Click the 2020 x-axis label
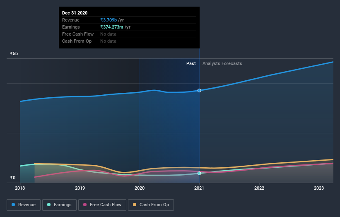The image size is (340, 217). (140, 188)
